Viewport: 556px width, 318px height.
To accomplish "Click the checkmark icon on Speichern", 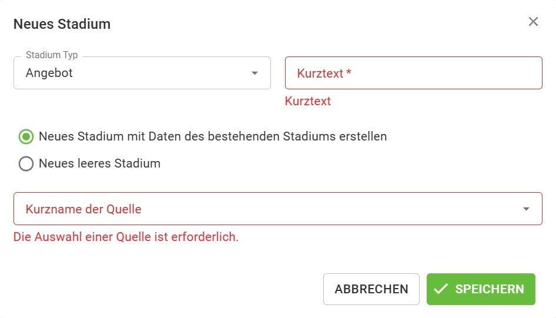I will pyautogui.click(x=441, y=289).
